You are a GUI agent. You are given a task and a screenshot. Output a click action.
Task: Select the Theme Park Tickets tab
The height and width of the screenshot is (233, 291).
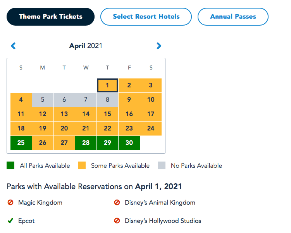tap(51, 17)
